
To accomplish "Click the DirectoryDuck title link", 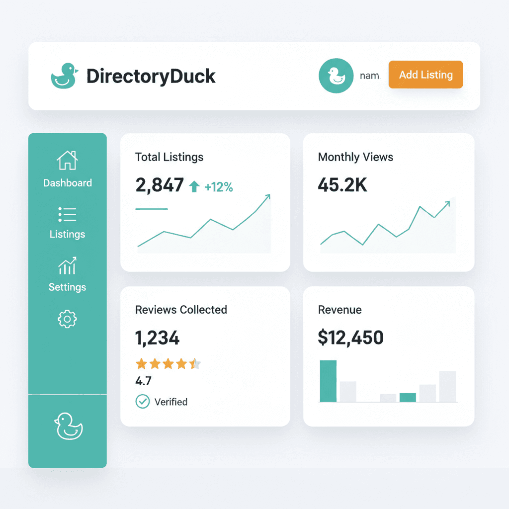I will (151, 76).
